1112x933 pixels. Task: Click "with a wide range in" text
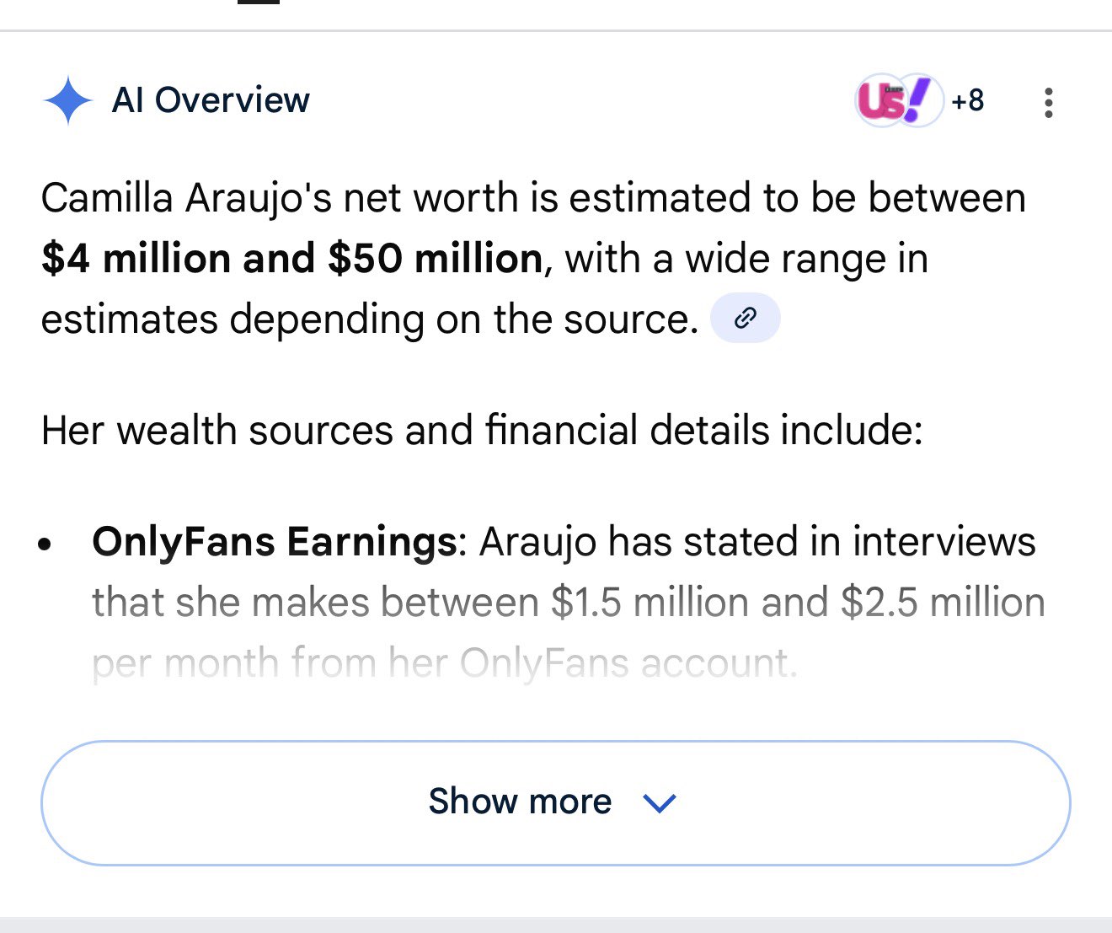click(x=746, y=258)
